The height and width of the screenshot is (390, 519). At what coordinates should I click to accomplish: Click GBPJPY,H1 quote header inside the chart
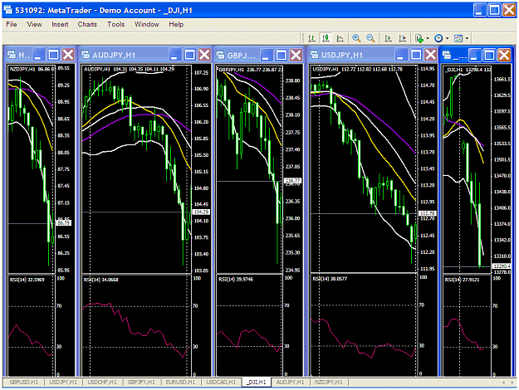tap(250, 70)
